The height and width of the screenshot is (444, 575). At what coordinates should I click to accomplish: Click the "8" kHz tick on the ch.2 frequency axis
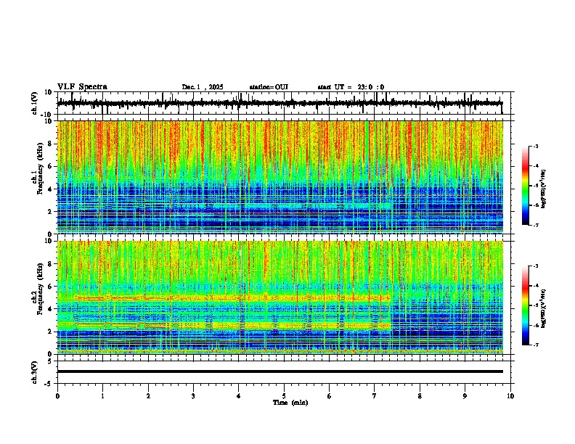point(51,264)
